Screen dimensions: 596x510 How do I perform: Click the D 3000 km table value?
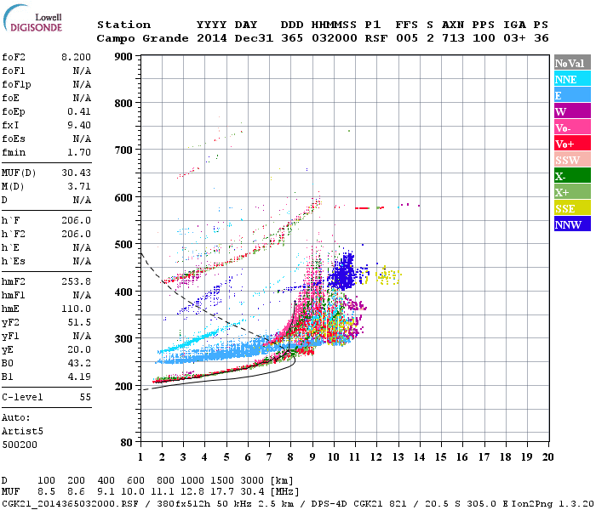pyautogui.click(x=252, y=480)
